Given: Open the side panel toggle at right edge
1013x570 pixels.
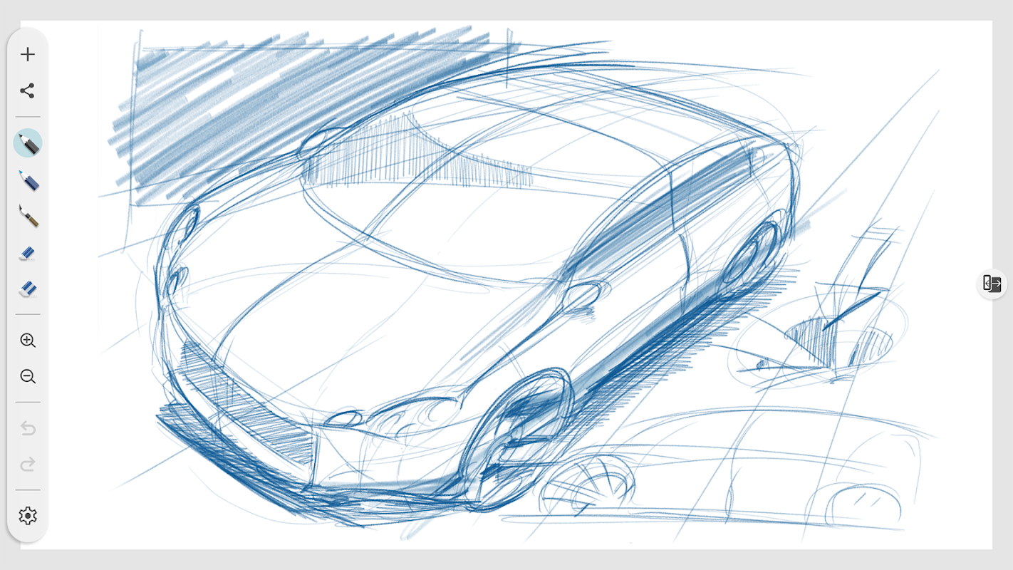Looking at the screenshot, I should click(992, 284).
